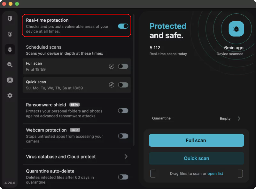Open the shield overview sidebar icon
This screenshot has width=256, height=189.
(10, 18)
